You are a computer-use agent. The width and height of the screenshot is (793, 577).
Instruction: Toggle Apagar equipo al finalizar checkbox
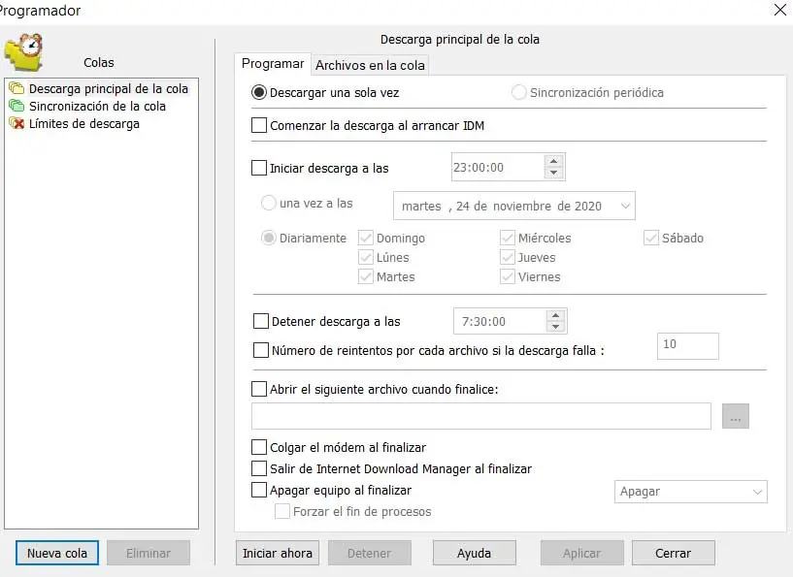pos(259,491)
